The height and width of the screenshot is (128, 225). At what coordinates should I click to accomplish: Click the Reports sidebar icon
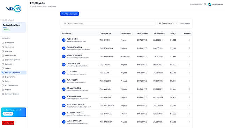point(3,90)
